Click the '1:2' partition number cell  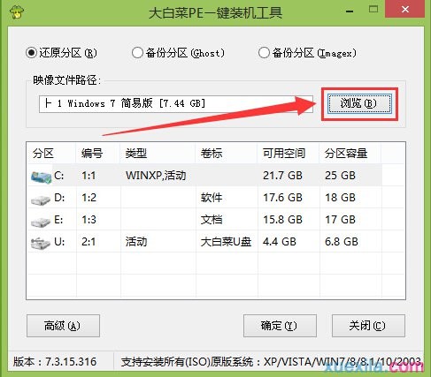[89, 198]
